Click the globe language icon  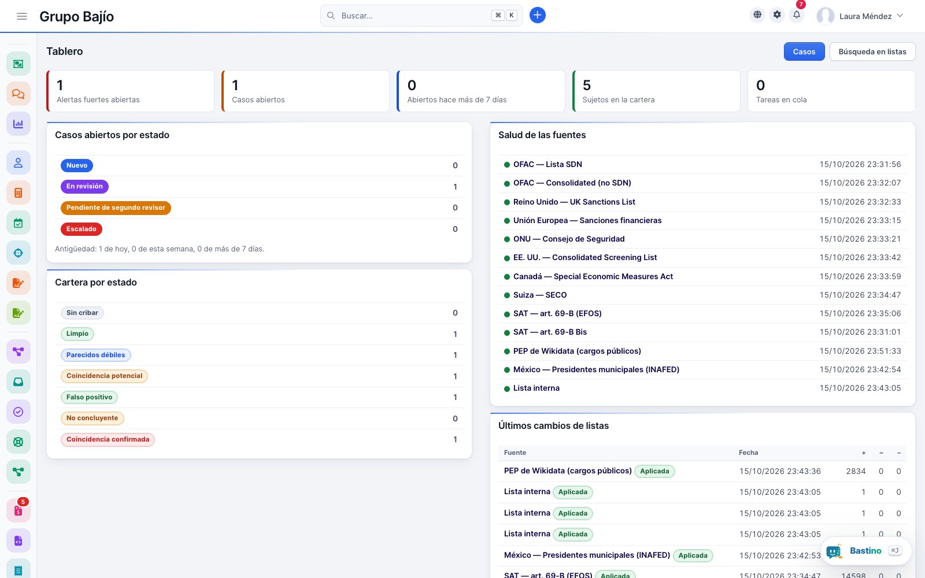pyautogui.click(x=757, y=15)
